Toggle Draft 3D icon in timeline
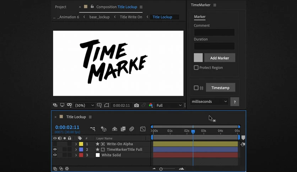The width and height of the screenshot is (297, 172). click(103, 129)
